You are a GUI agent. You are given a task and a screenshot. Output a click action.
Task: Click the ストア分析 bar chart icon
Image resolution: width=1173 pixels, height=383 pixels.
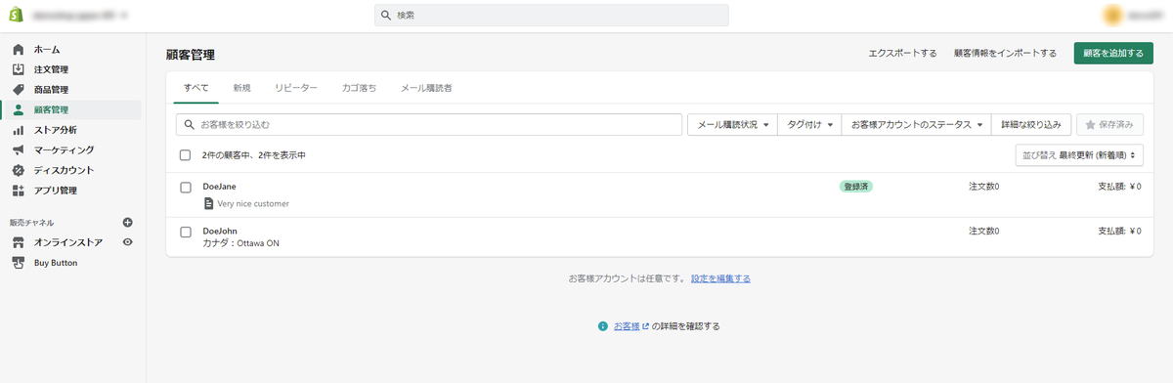click(x=18, y=130)
